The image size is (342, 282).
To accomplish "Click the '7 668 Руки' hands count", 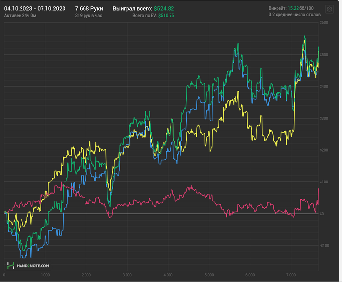I will (x=89, y=8).
